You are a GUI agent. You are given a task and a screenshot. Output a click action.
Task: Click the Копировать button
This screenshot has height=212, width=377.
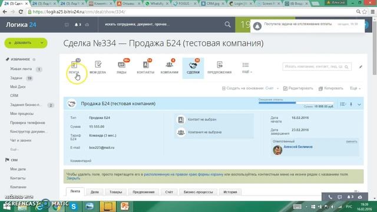(331, 88)
